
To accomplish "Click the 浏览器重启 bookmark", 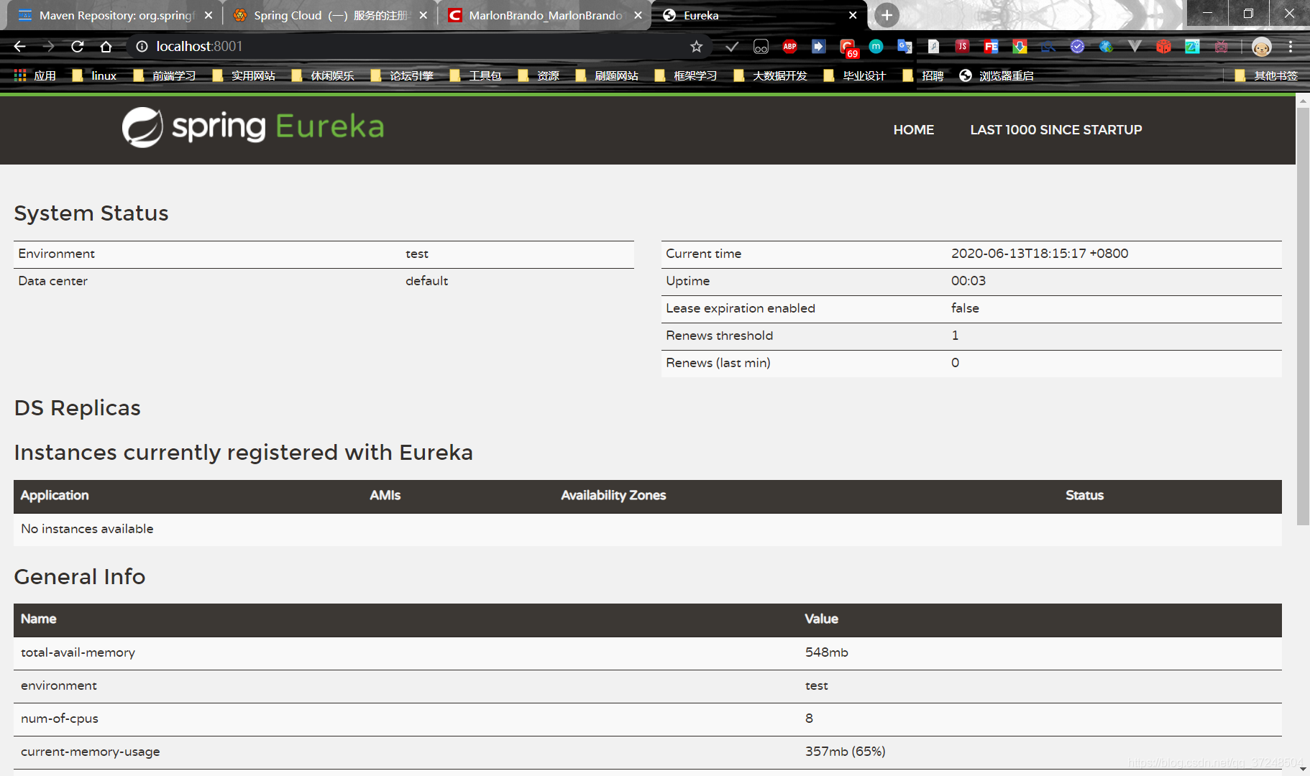I will pos(997,75).
